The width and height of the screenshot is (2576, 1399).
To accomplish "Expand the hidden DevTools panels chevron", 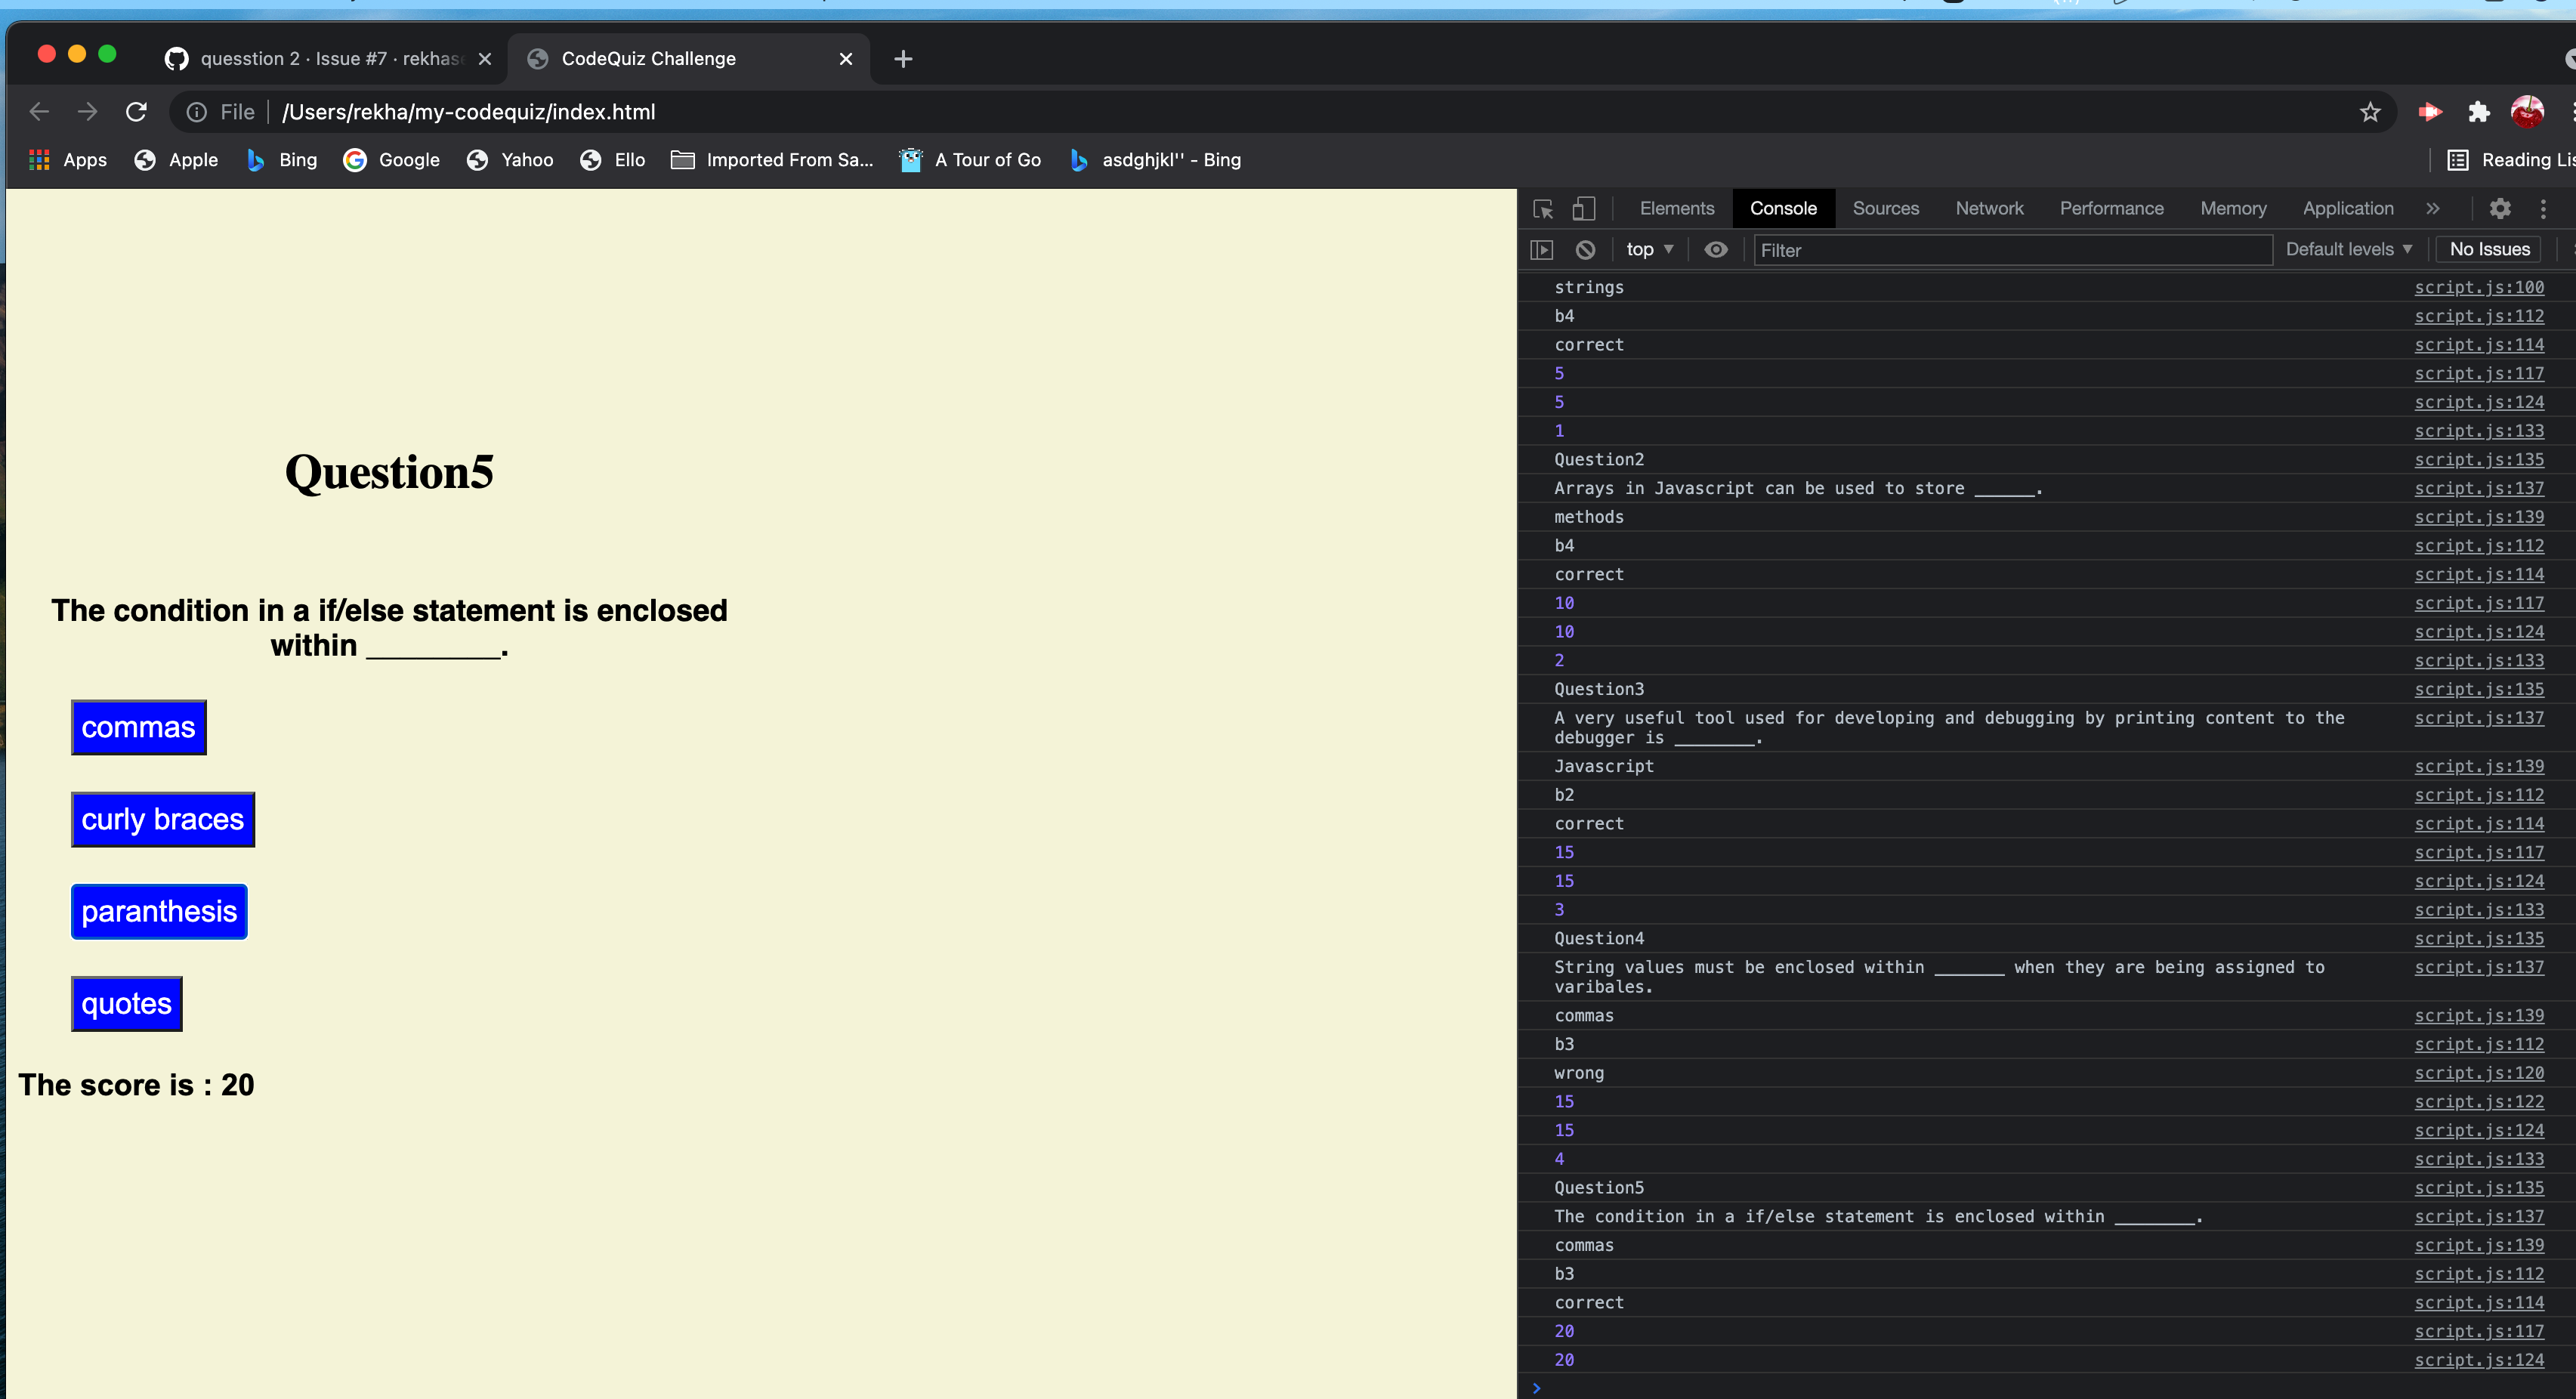I will (x=2434, y=209).
